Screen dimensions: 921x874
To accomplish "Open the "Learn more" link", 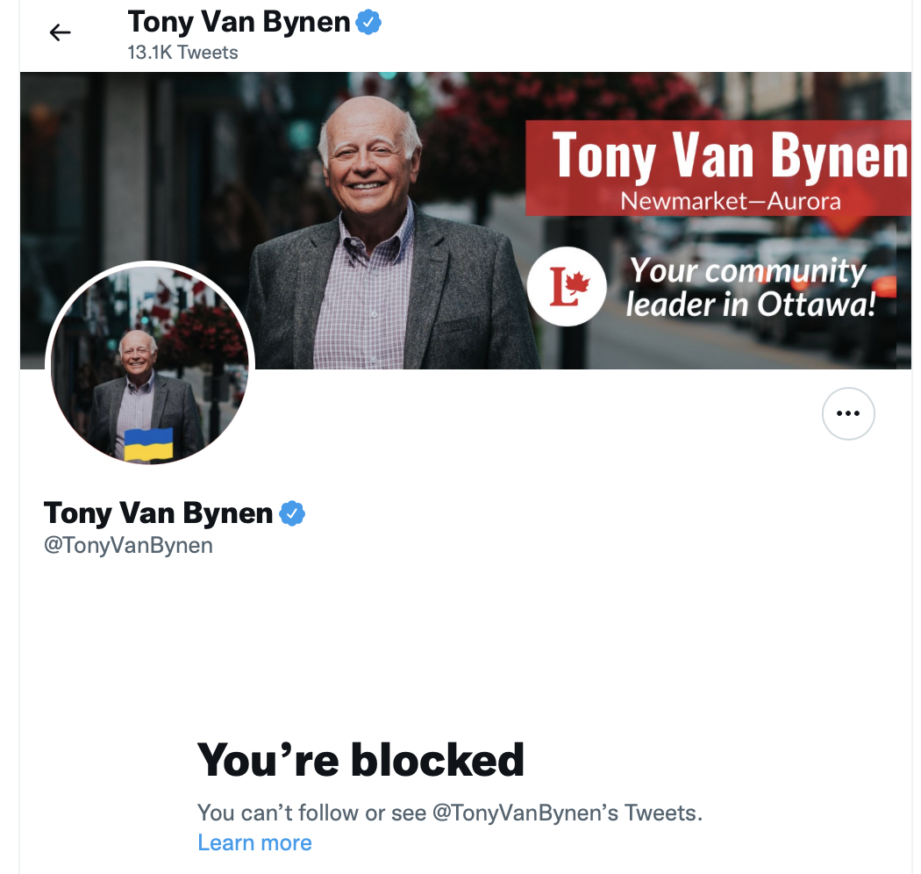I will [254, 843].
